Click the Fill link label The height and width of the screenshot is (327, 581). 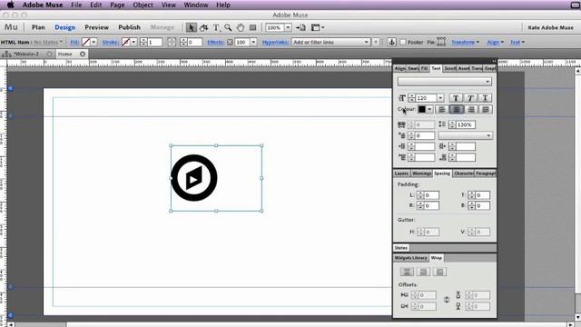74,43
